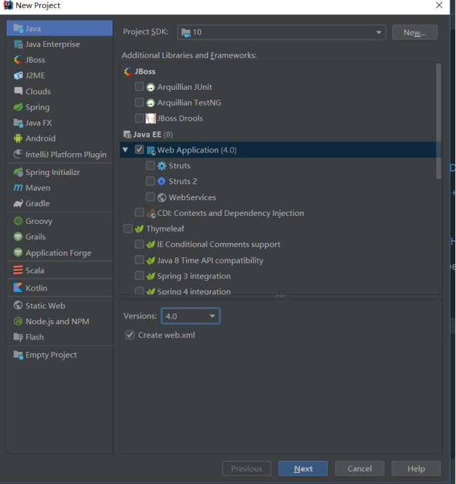Check the Struts 2 checkbox

[x=150, y=181]
